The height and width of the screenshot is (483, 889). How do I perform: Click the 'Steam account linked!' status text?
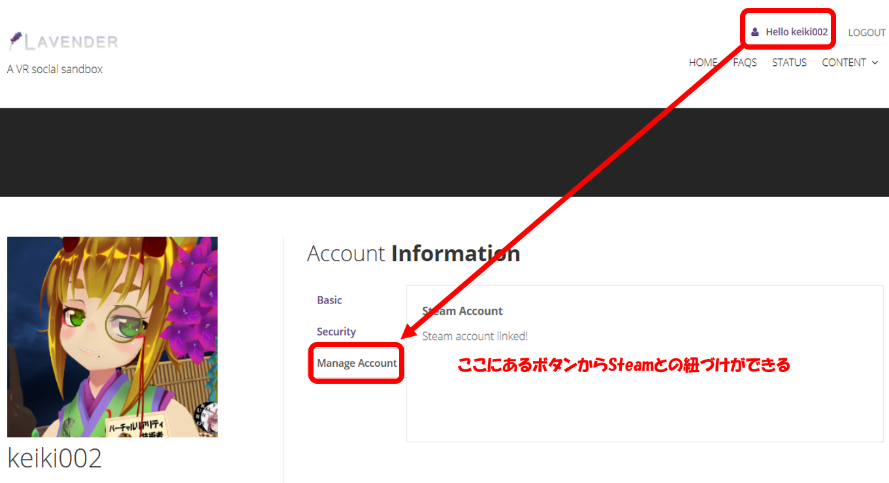pyautogui.click(x=475, y=336)
